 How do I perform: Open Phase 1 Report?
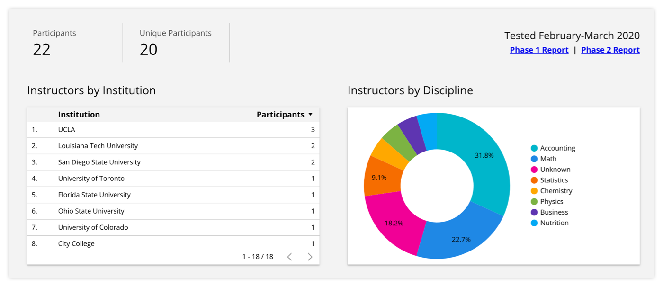coord(539,50)
